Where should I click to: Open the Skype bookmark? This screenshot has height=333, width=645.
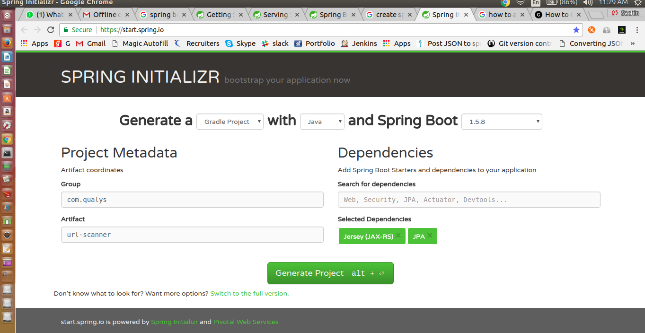pos(240,44)
